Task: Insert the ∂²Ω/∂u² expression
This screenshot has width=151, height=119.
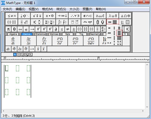Action: (x=60, y=41)
